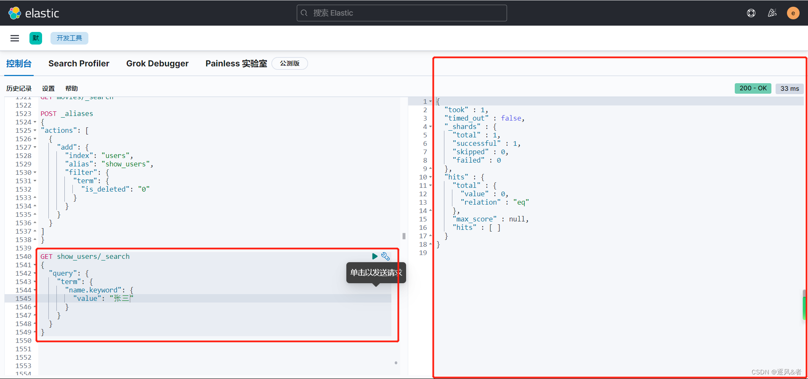Collapse the root response object at line 1

click(x=431, y=101)
